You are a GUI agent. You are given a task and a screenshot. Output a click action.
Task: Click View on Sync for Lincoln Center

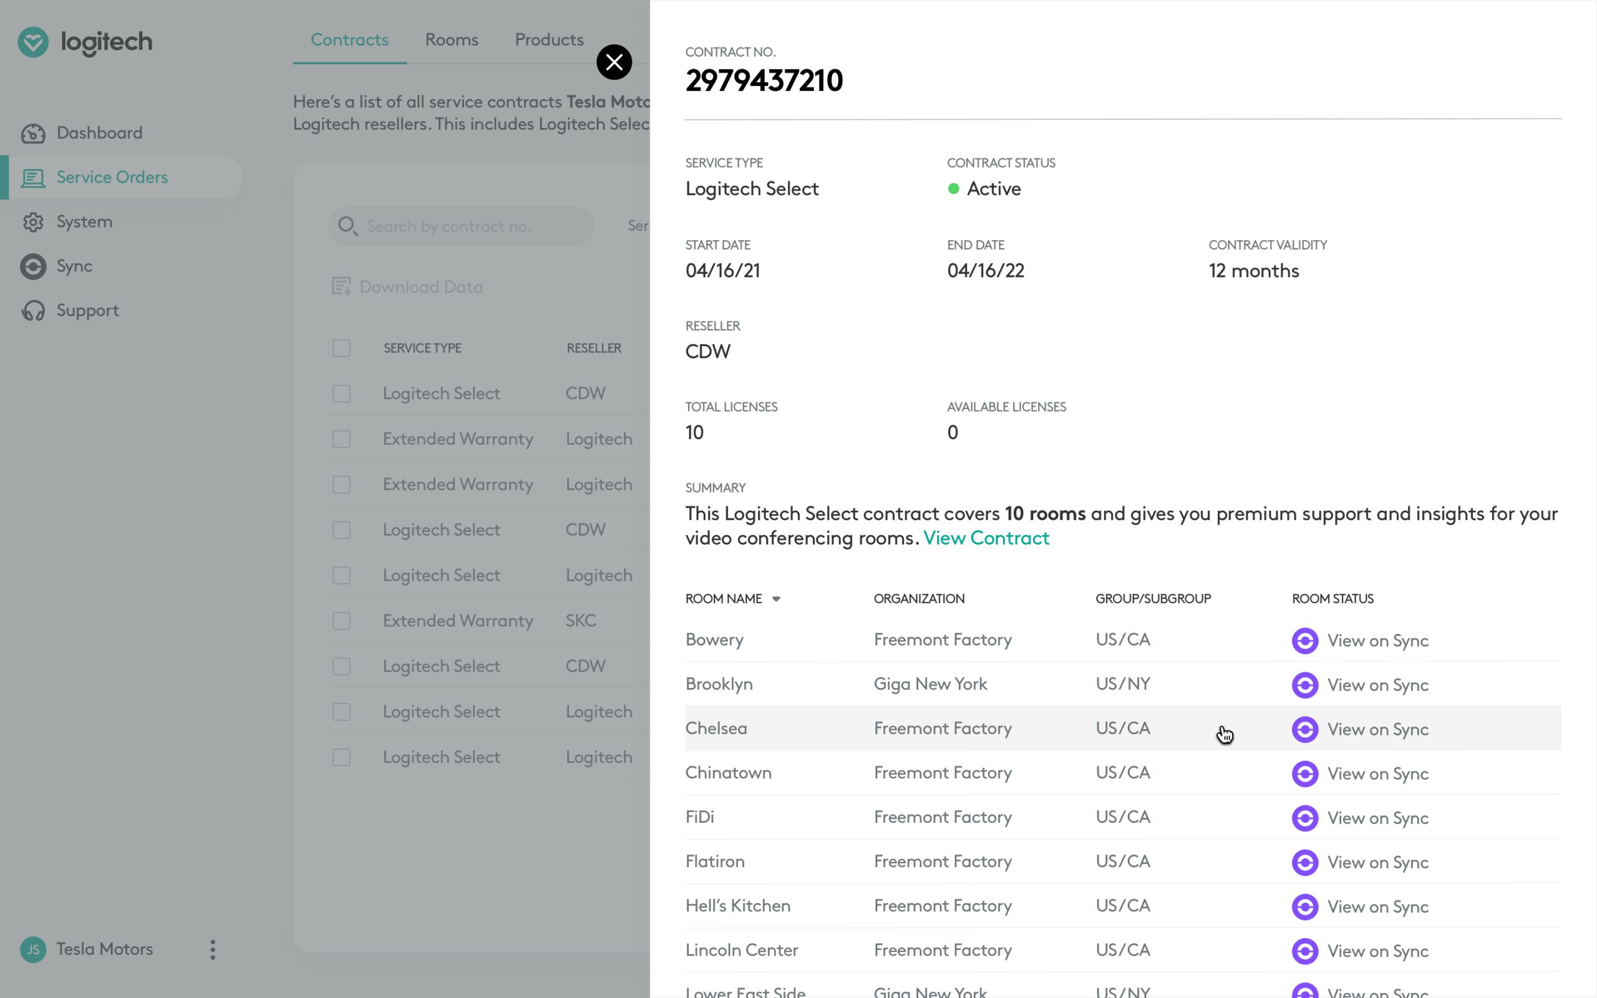(x=1378, y=951)
